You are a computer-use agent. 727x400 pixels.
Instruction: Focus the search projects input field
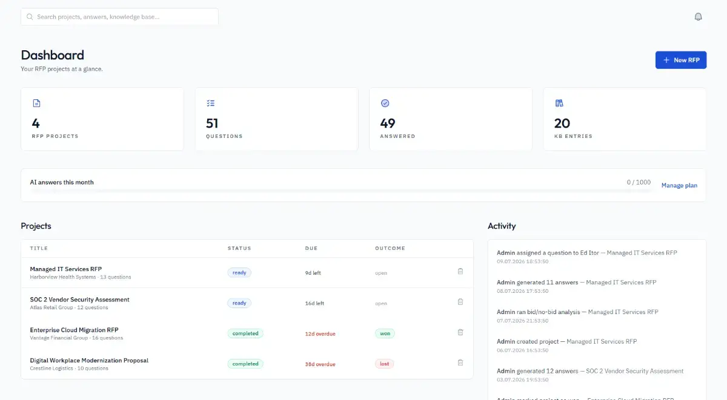(119, 17)
